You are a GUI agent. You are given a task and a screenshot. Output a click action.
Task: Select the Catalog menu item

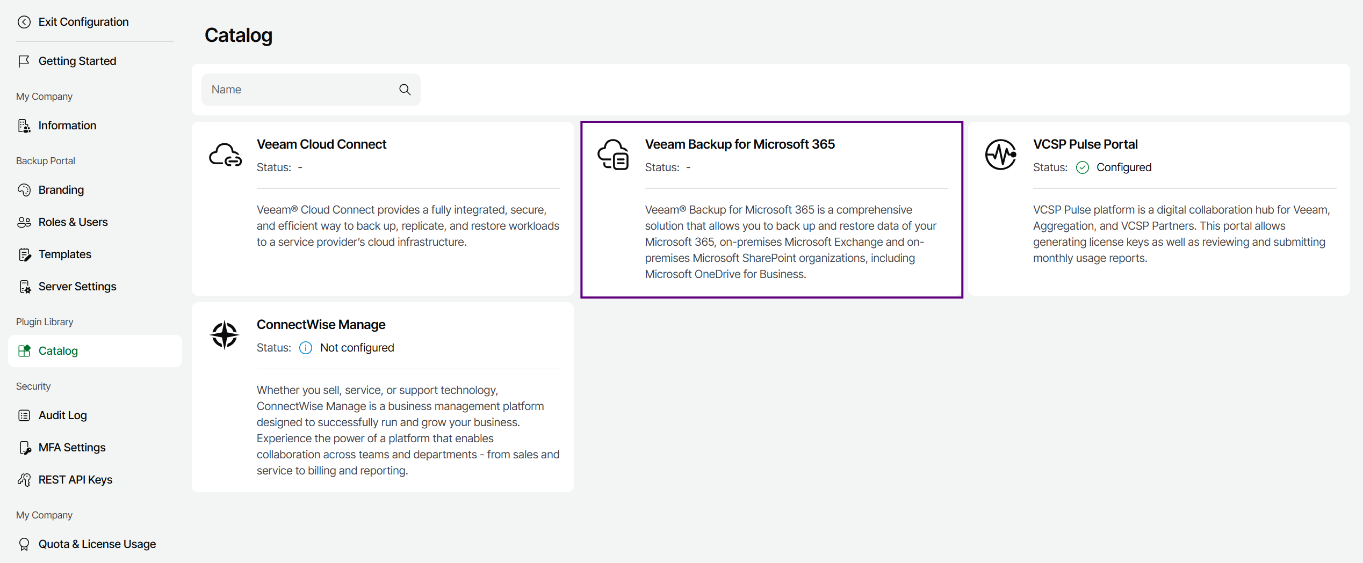58,351
